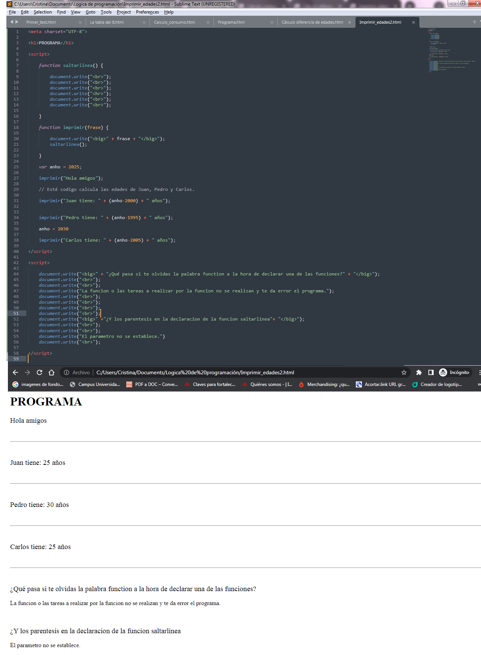Open the File menu
This screenshot has height=655, width=481.
12,12
